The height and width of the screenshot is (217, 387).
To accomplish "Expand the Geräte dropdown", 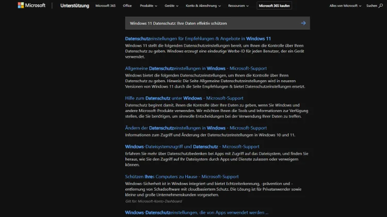I will [x=171, y=6].
